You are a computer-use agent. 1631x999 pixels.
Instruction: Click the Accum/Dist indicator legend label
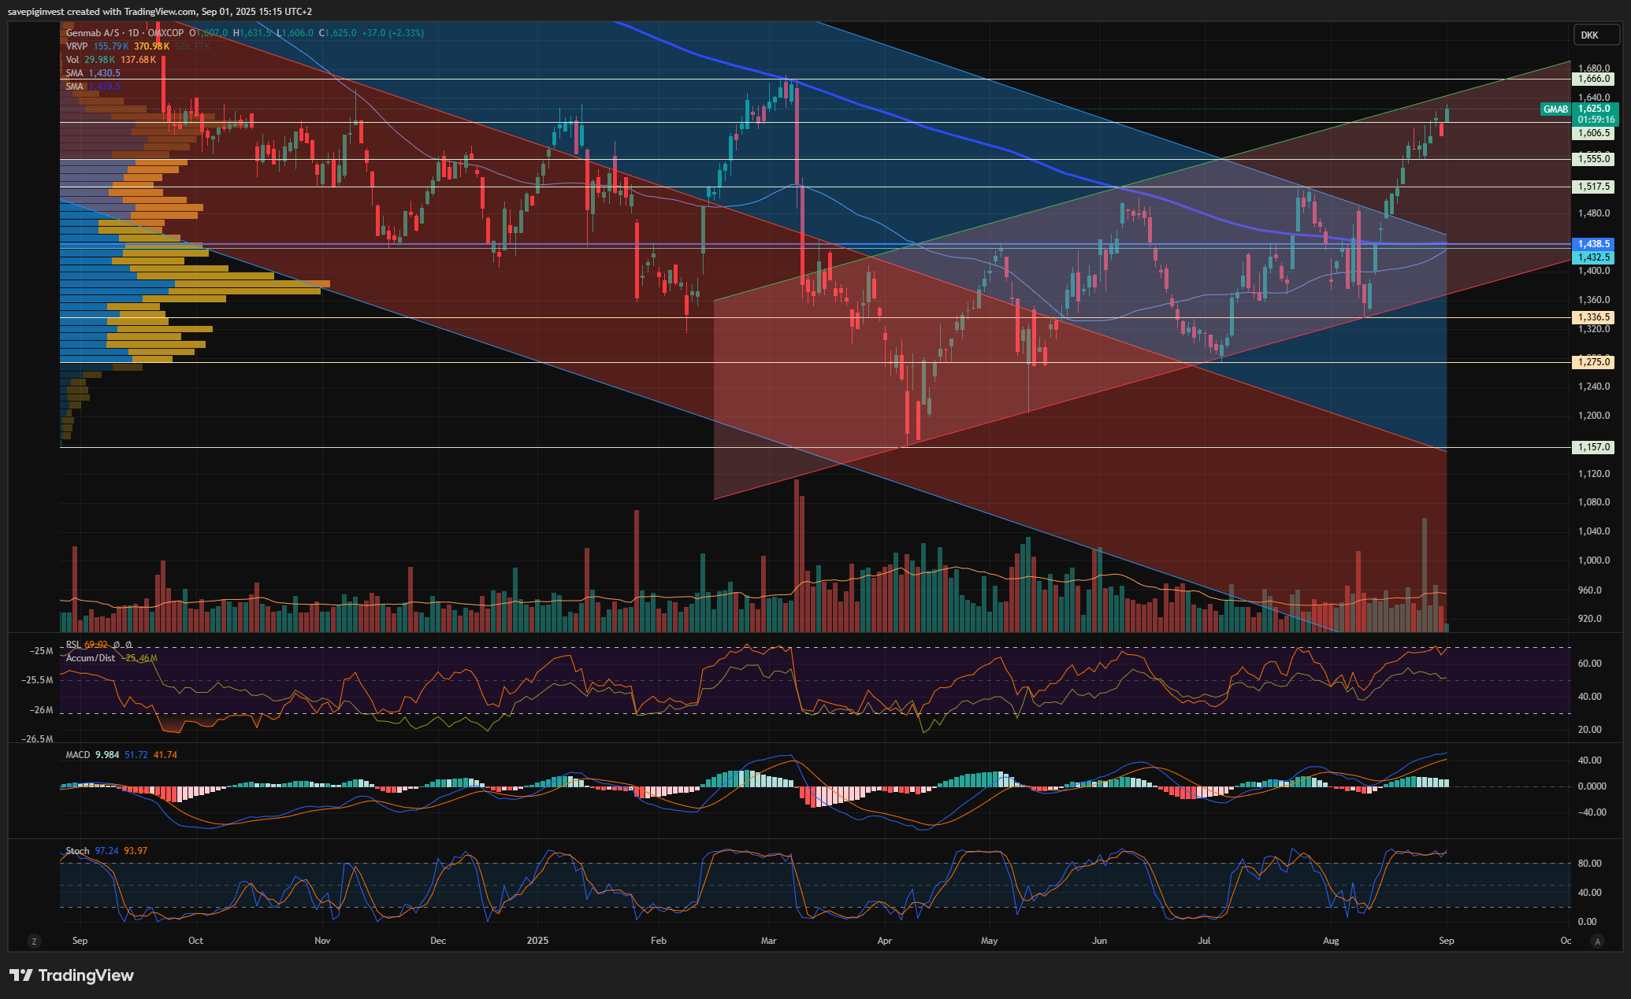(x=90, y=658)
